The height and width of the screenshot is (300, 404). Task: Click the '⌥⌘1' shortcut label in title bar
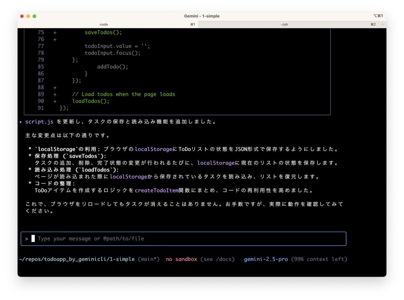click(x=378, y=16)
